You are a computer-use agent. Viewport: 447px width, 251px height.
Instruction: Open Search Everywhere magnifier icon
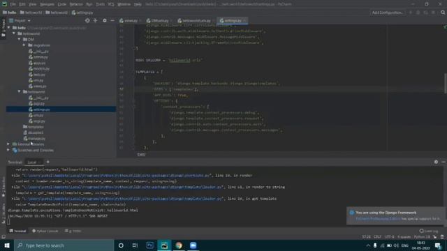click(x=443, y=13)
